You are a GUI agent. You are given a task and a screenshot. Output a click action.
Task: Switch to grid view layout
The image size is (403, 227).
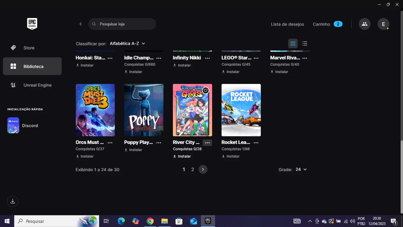293,43
